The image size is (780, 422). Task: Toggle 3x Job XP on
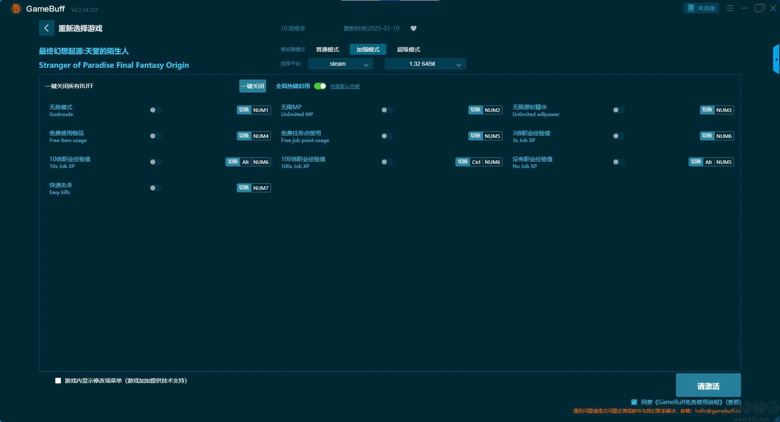[x=619, y=136]
